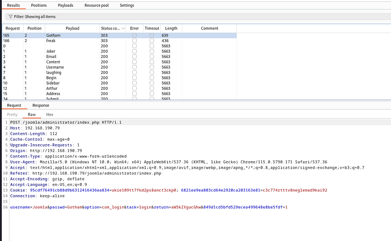Toggle Timeout checkbox in the Email row
Image resolution: width=391 pixels, height=241 pixels.
coord(152,57)
